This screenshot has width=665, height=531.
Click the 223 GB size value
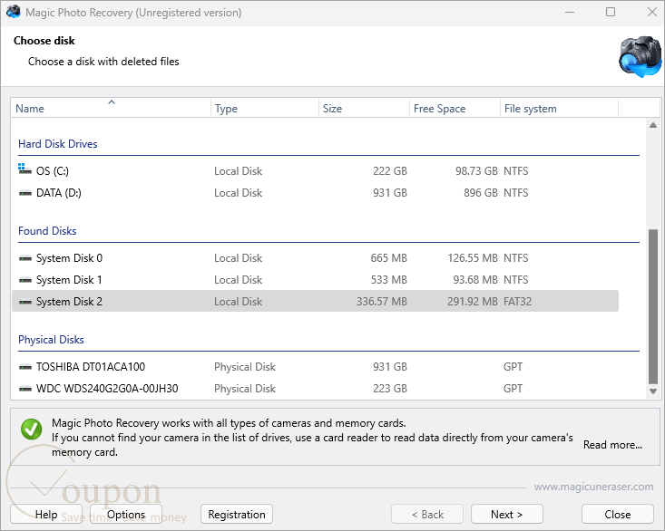[x=390, y=389]
